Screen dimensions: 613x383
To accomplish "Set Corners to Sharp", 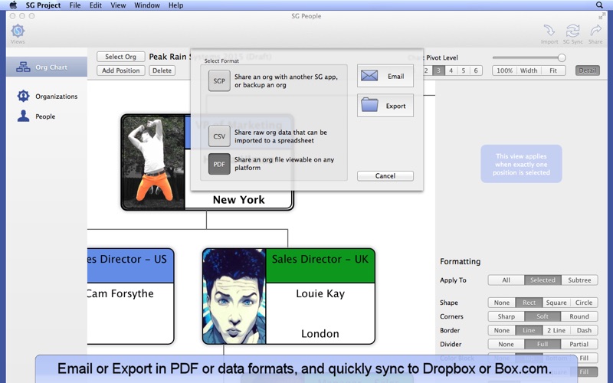I will [x=506, y=316].
